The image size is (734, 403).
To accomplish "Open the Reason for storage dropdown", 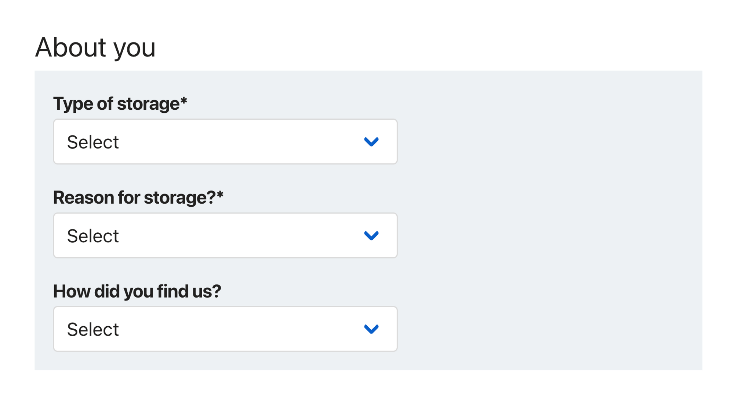I will coord(225,235).
